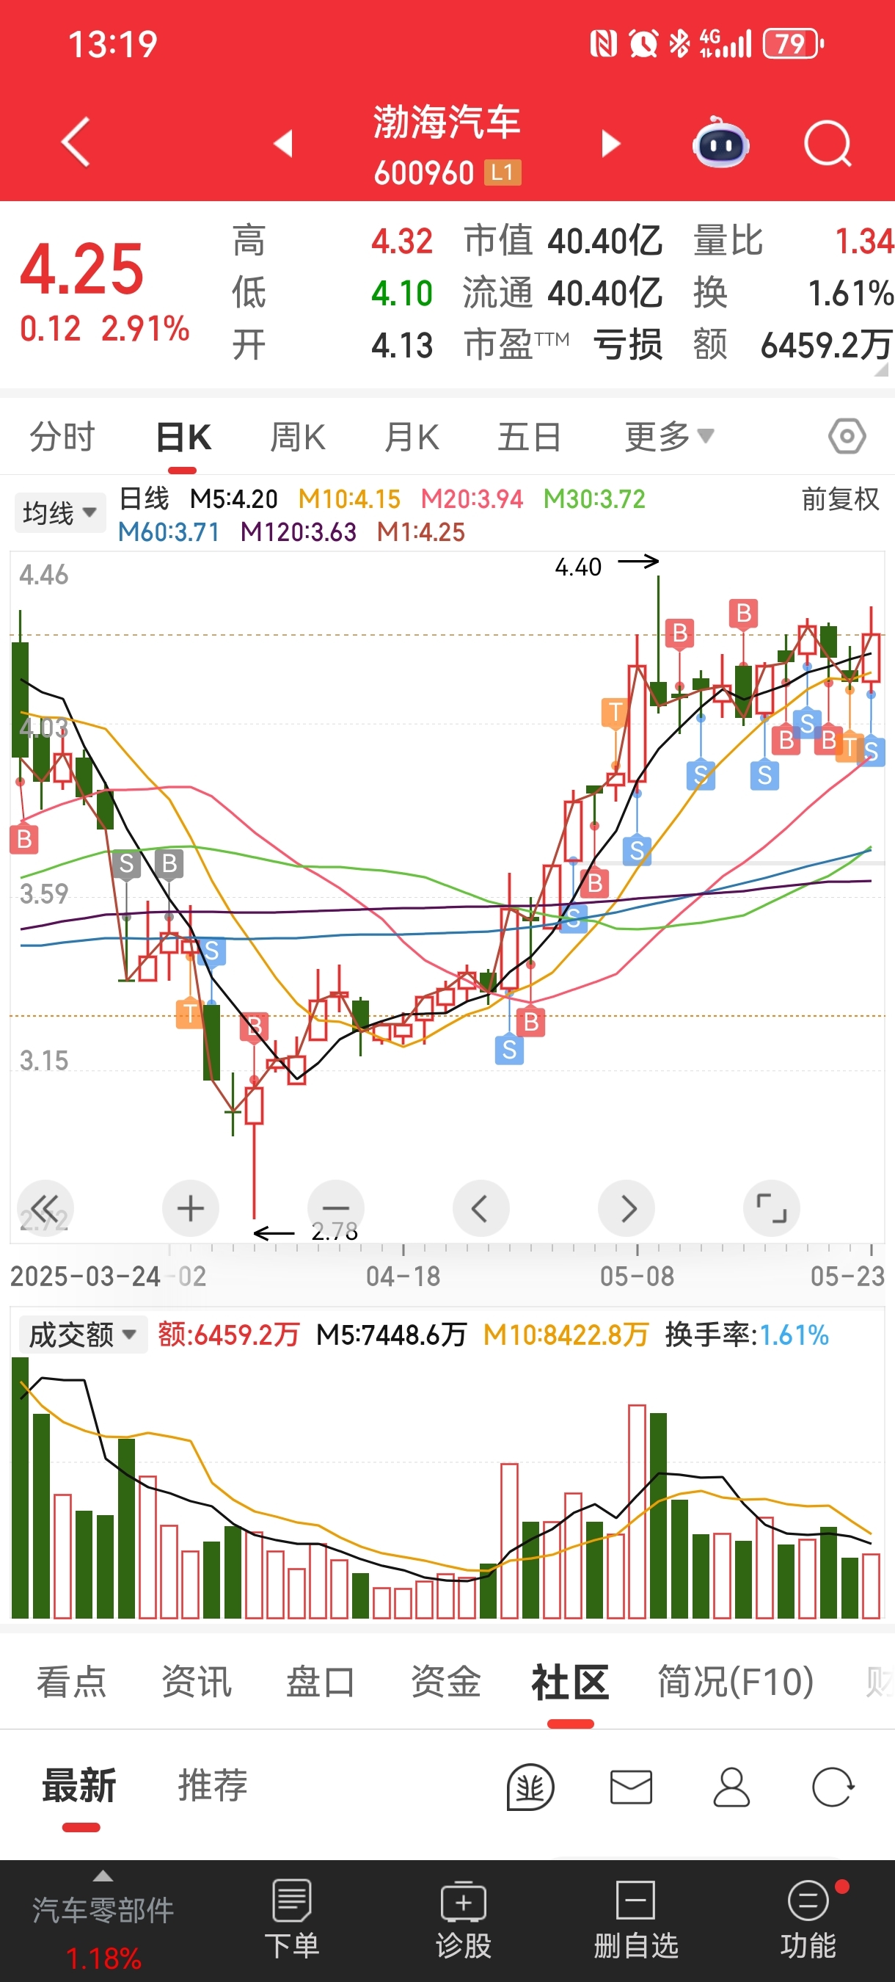The height and width of the screenshot is (1982, 895).
Task: Open the 看点 section tab
Action: pos(70,1681)
